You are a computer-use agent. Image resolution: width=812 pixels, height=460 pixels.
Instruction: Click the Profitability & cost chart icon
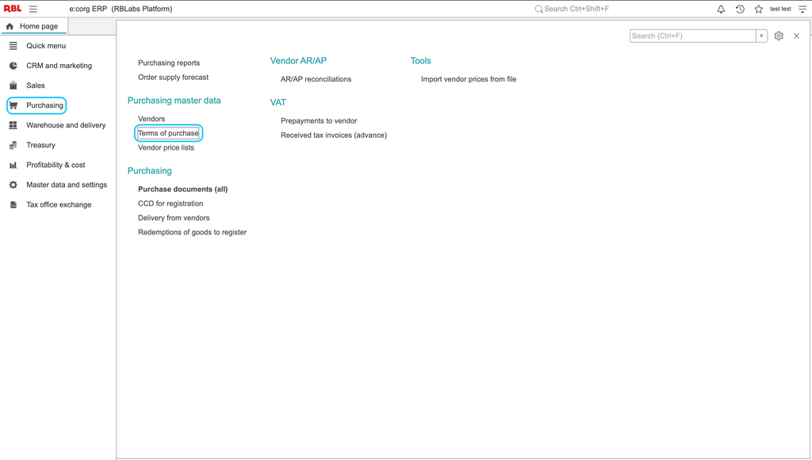[13, 165]
